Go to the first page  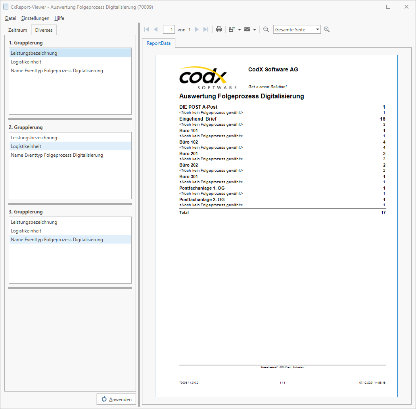146,29
